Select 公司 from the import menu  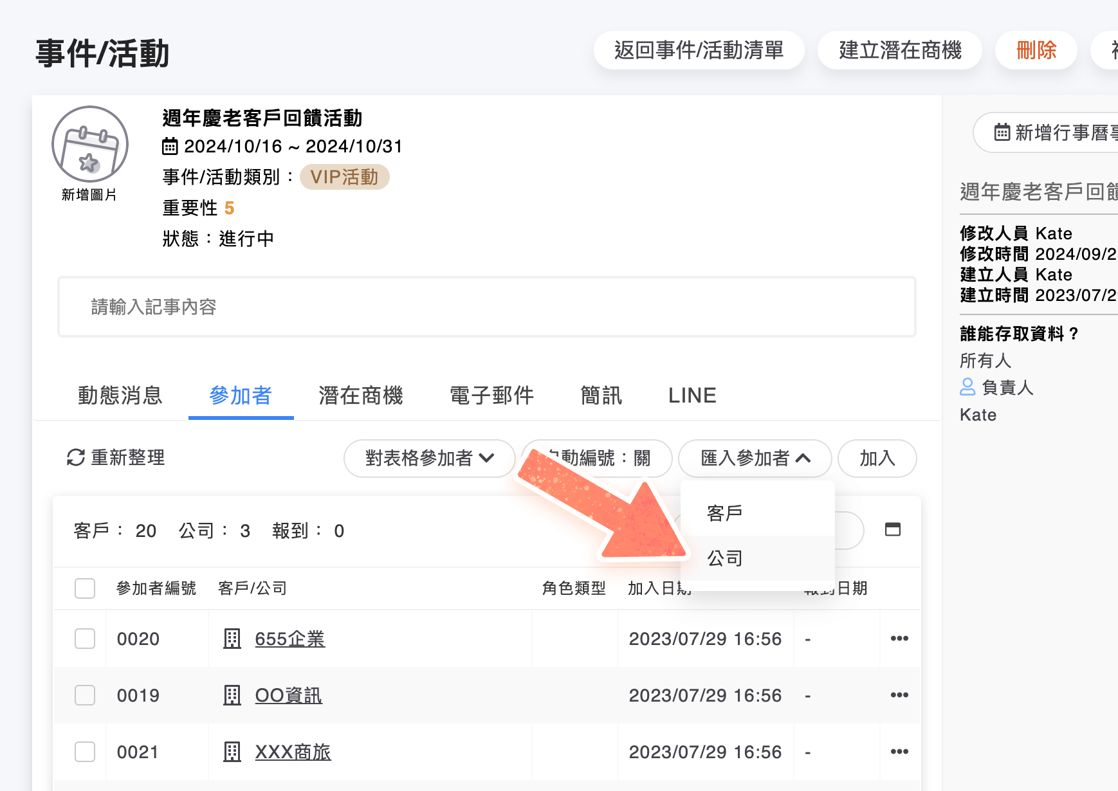(x=726, y=558)
